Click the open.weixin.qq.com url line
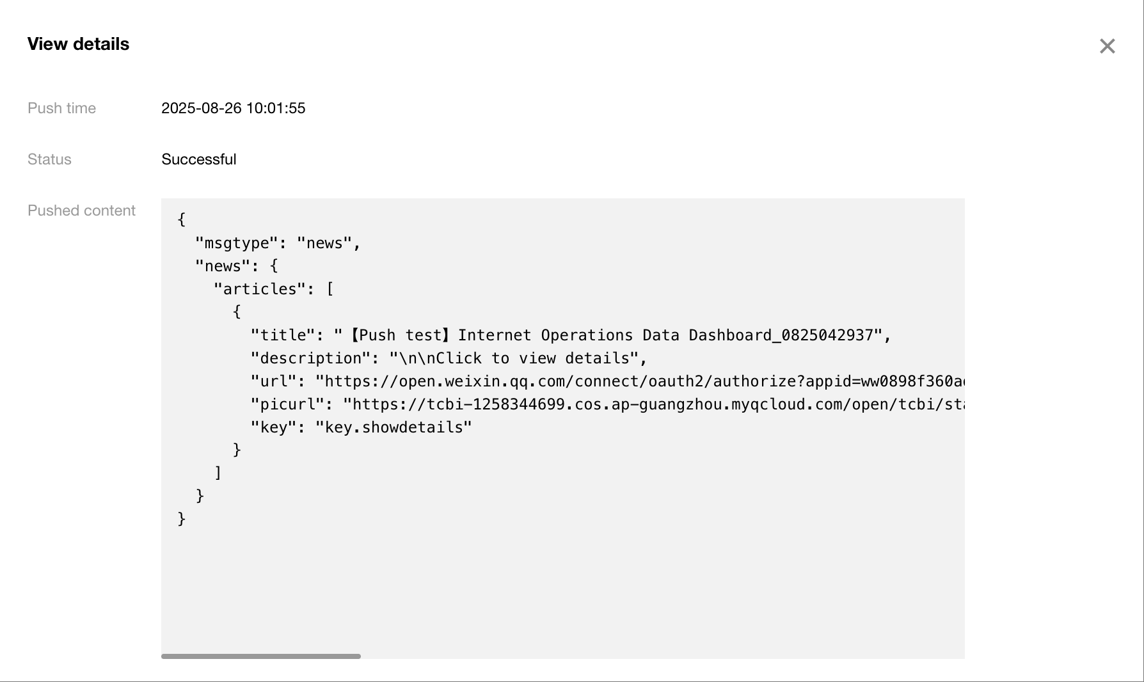1144x682 pixels. (607, 381)
